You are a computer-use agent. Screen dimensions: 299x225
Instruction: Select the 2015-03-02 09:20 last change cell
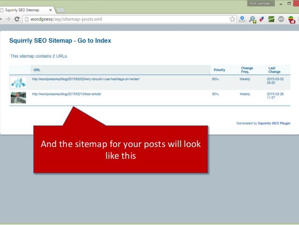tap(275, 81)
